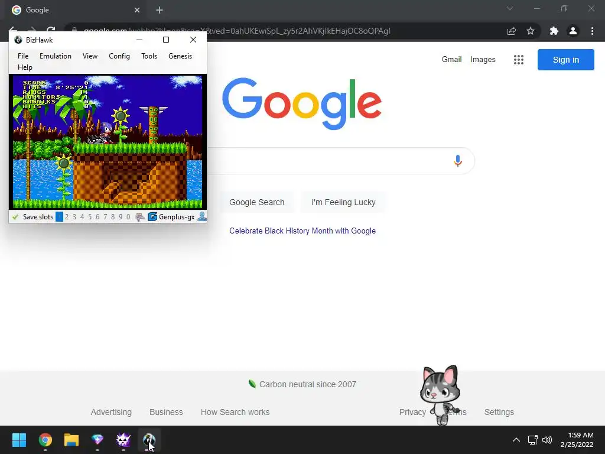
Task: Click the purple spiky creature taskbar icon
Action: click(x=123, y=440)
